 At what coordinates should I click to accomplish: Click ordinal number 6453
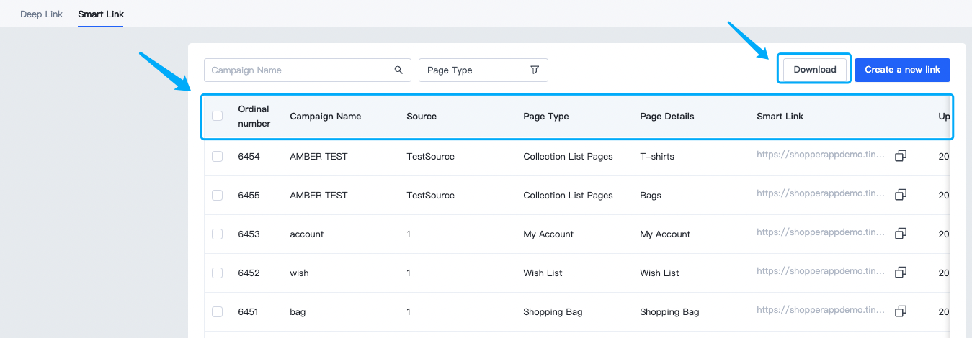click(249, 234)
